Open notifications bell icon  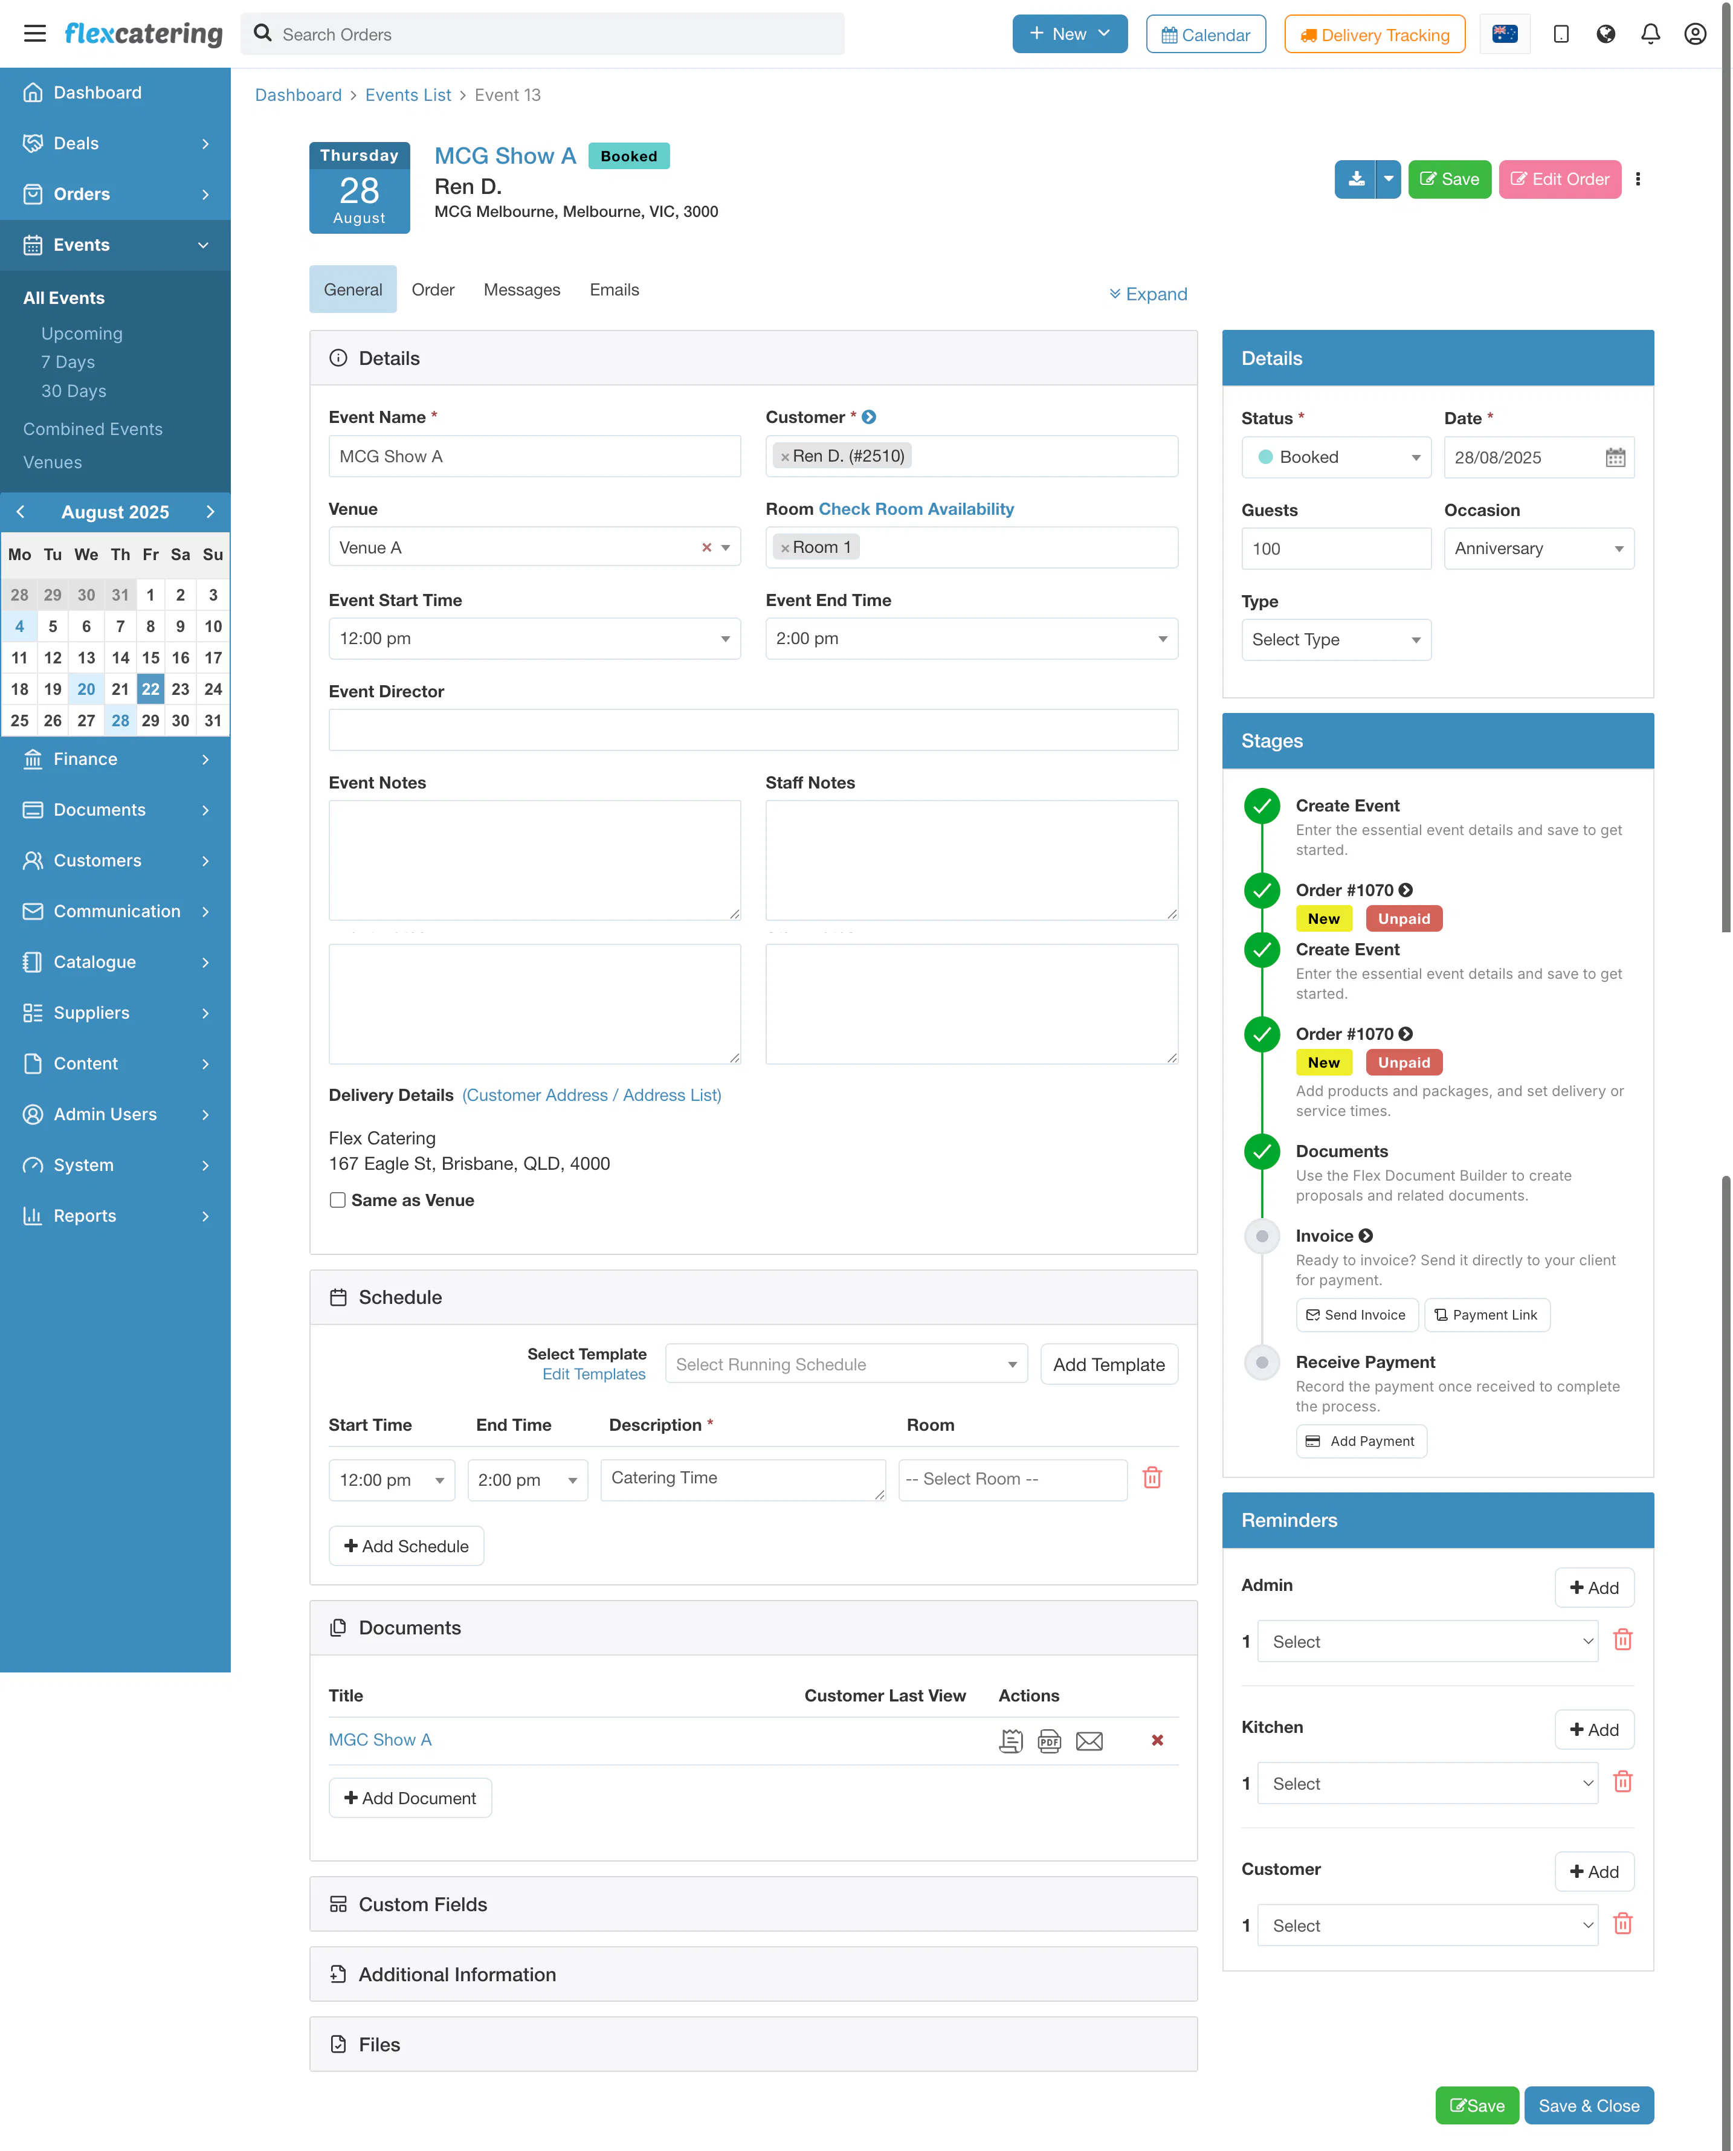pos(1650,34)
